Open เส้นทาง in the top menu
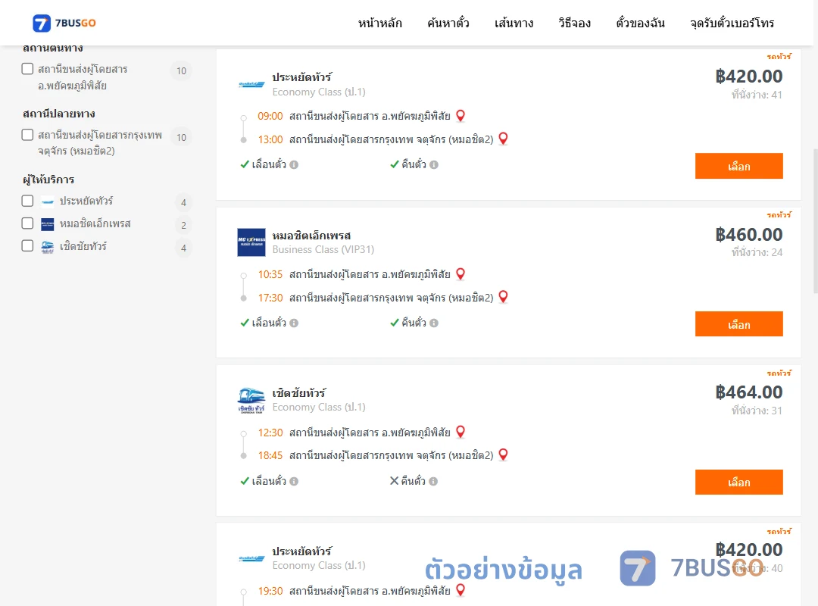The height and width of the screenshot is (606, 818). coord(514,23)
